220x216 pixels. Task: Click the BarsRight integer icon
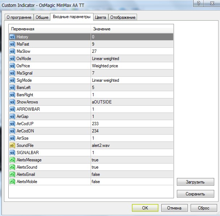[12, 95]
